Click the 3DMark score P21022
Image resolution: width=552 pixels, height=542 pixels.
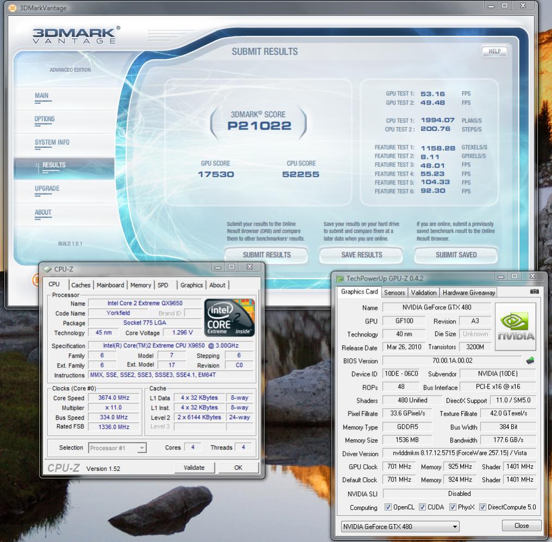(259, 126)
